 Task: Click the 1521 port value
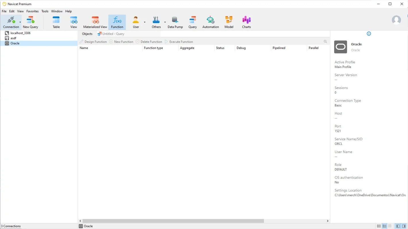click(x=338, y=131)
